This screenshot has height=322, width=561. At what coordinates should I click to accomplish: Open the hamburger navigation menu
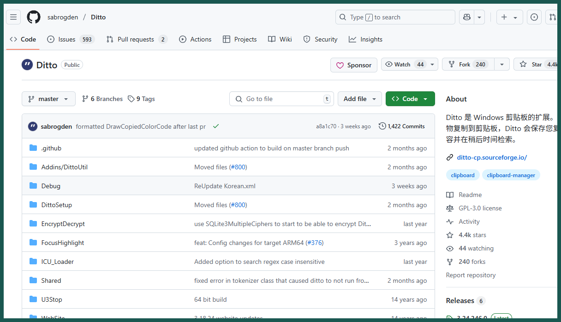pos(13,17)
